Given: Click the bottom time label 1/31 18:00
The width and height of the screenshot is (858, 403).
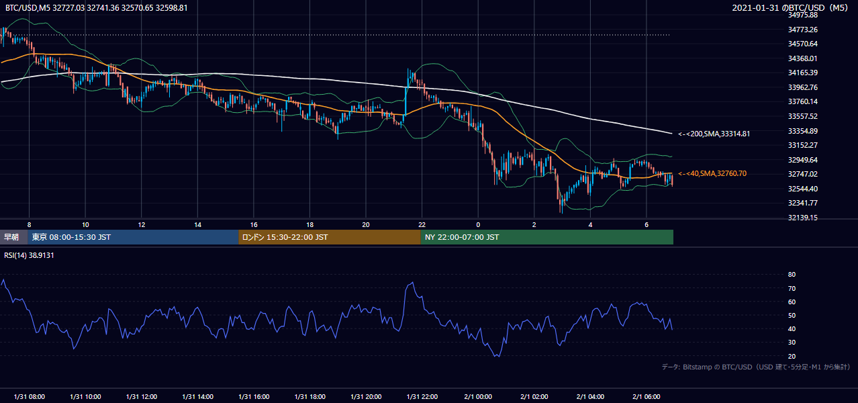Looking at the screenshot, I should 309,396.
